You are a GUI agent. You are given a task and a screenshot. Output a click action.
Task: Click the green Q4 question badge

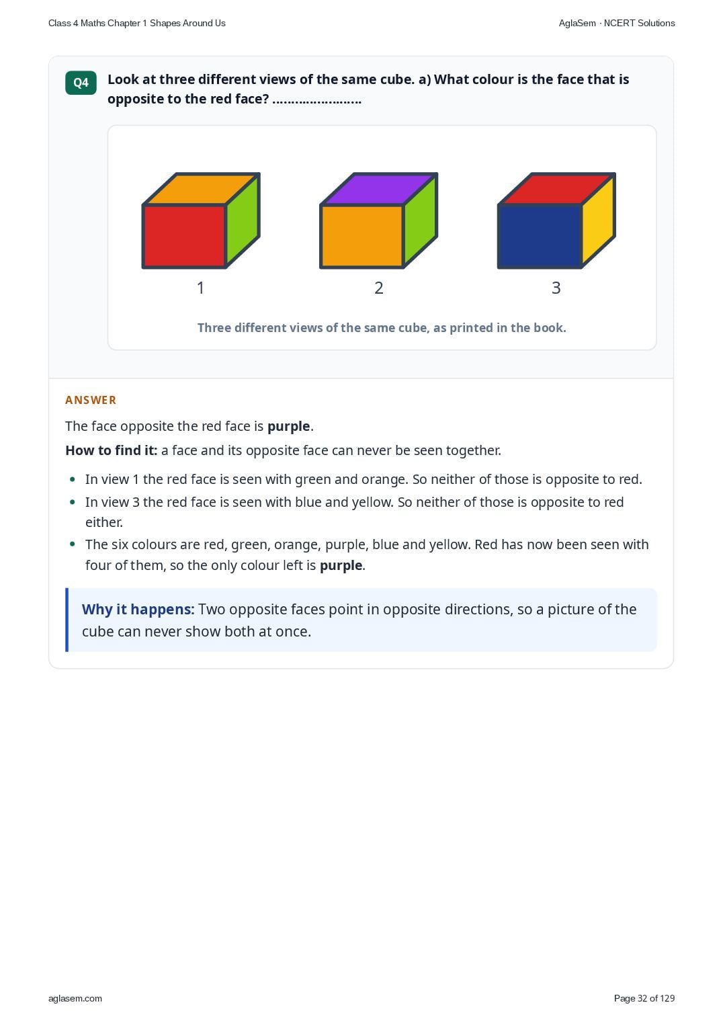point(81,83)
